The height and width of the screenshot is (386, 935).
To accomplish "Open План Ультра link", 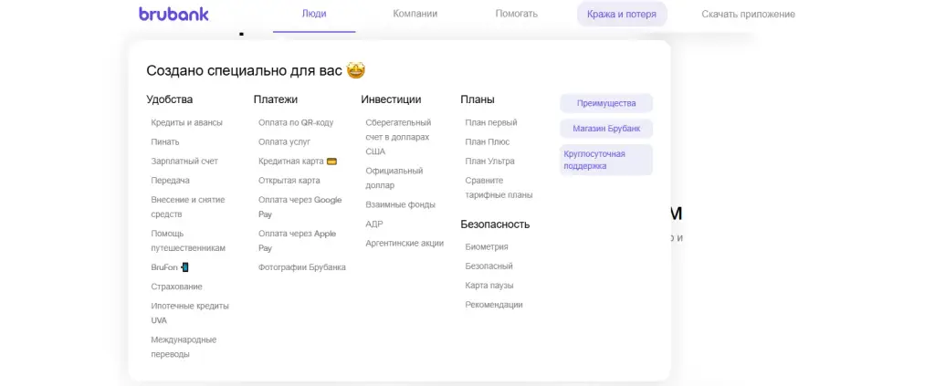I will click(489, 161).
